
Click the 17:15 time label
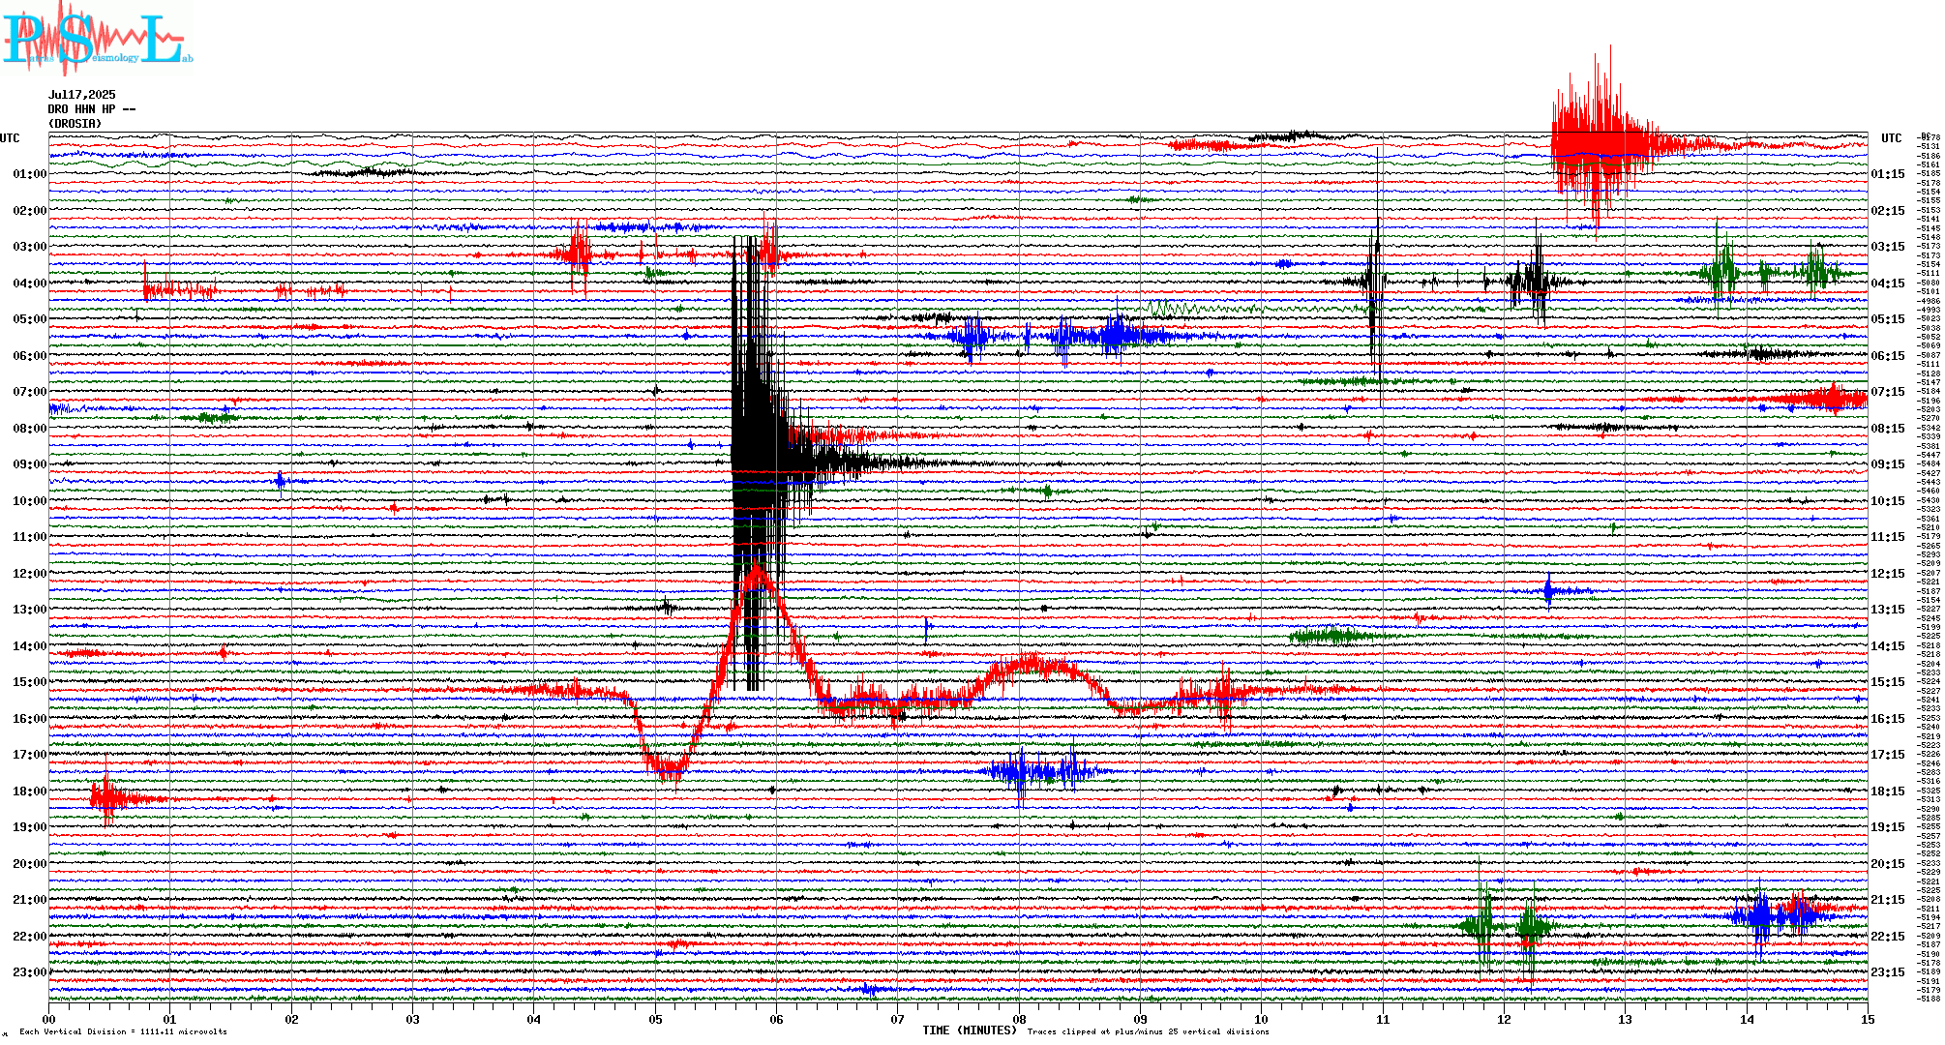(x=1888, y=755)
